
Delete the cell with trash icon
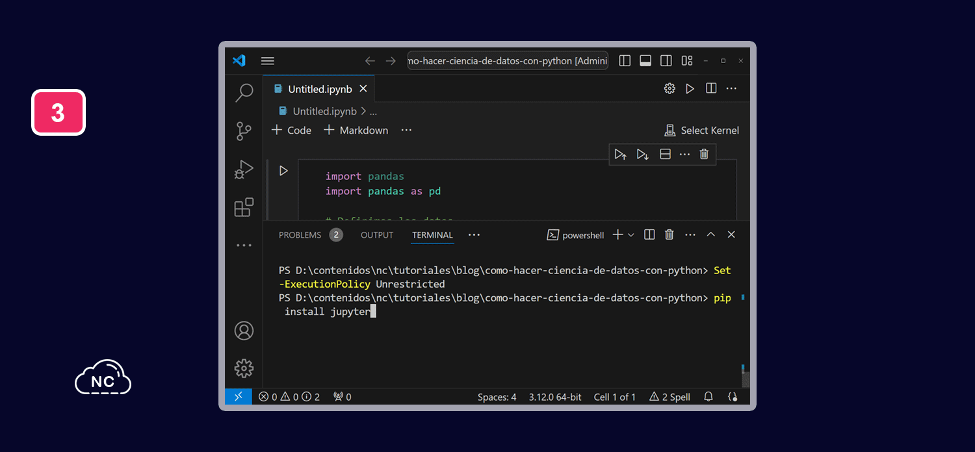[704, 154]
